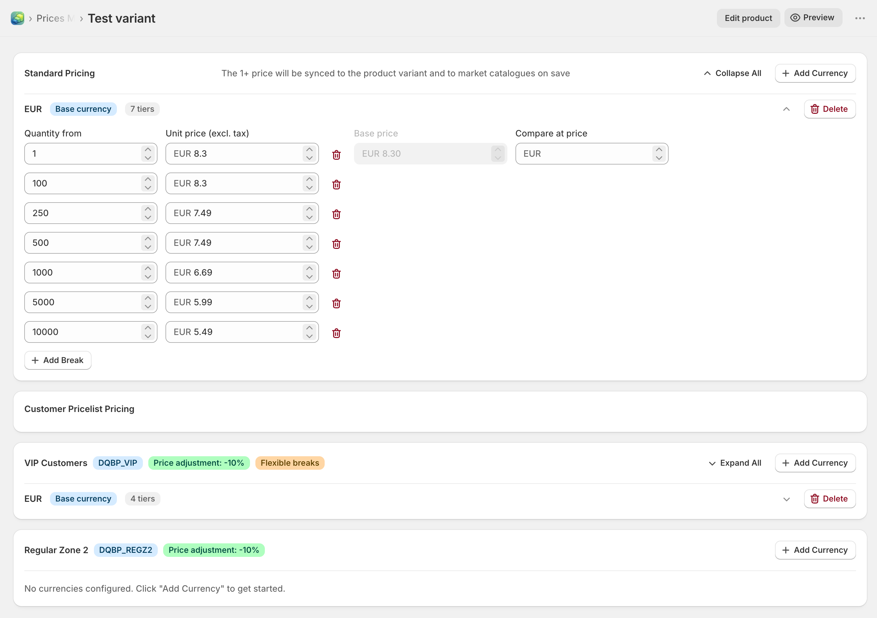The width and height of the screenshot is (877, 618).
Task: Click the Edit product button
Action: tap(748, 18)
